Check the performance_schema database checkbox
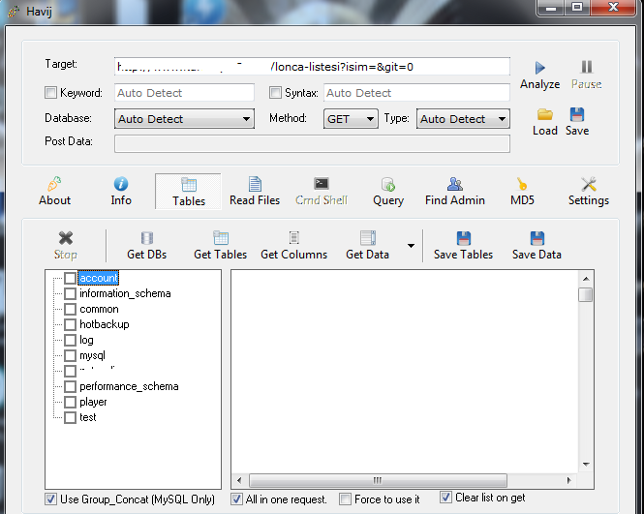 (71, 386)
